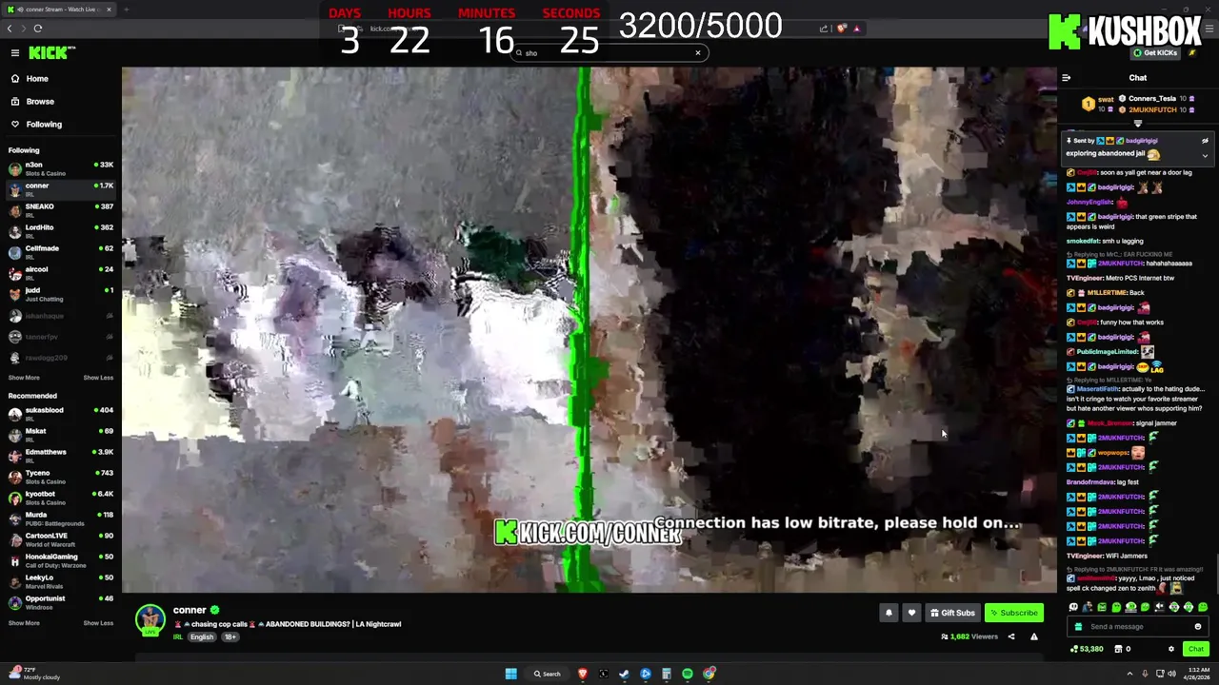The width and height of the screenshot is (1219, 685).
Task: Open Opportunist recommended channel
Action: 59,602
